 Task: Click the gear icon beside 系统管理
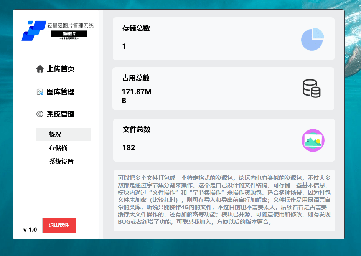point(40,114)
